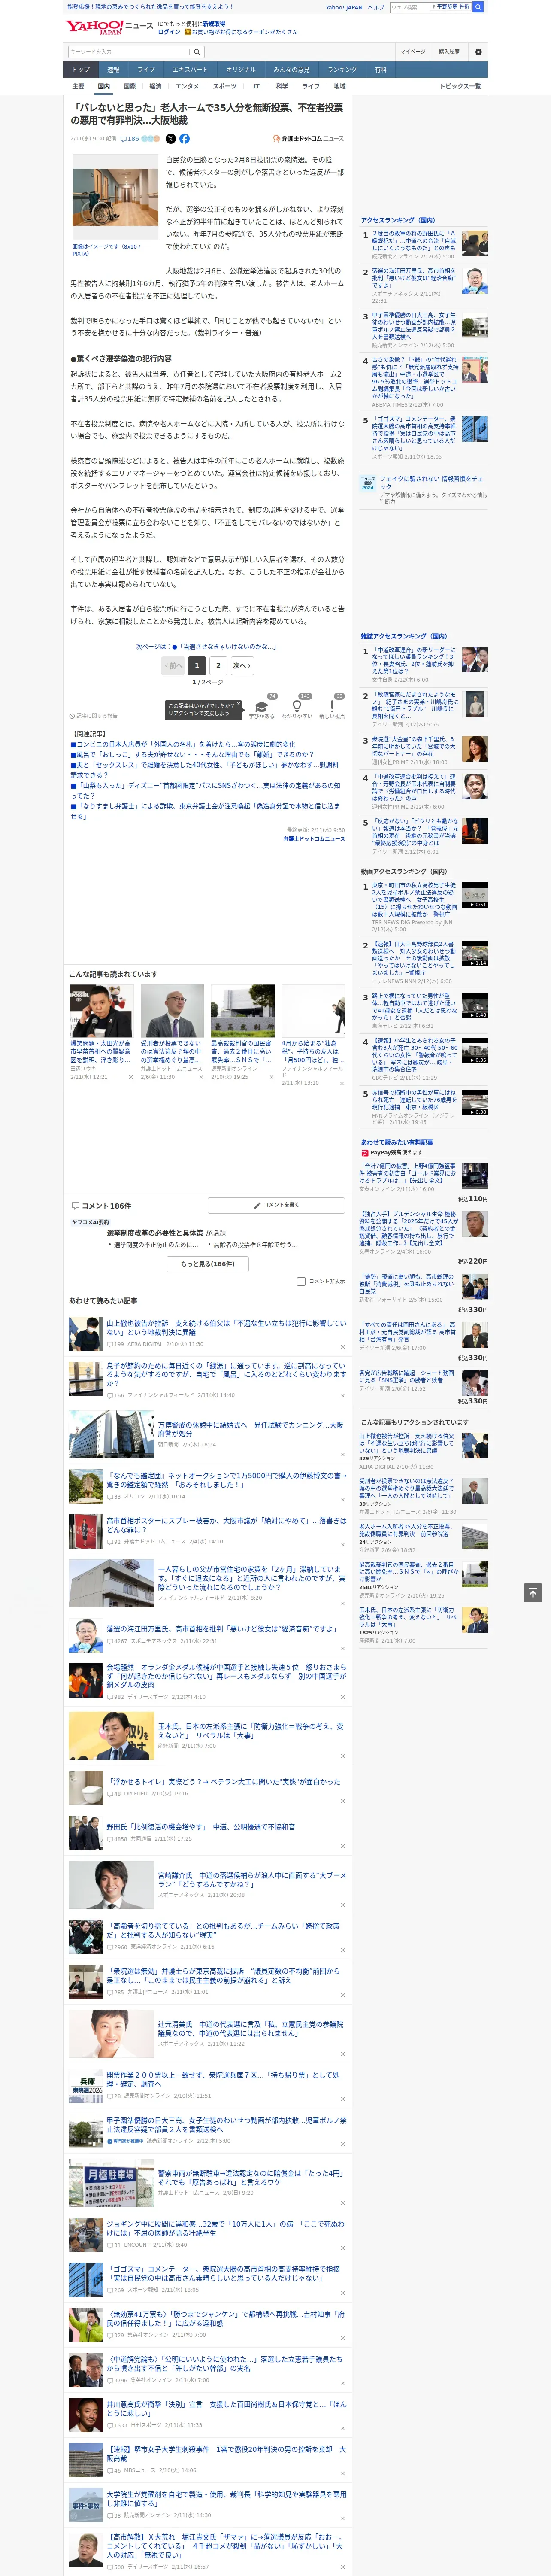Click the magnifier icon beside the keyword field
This screenshot has width=551, height=2576.
[197, 52]
